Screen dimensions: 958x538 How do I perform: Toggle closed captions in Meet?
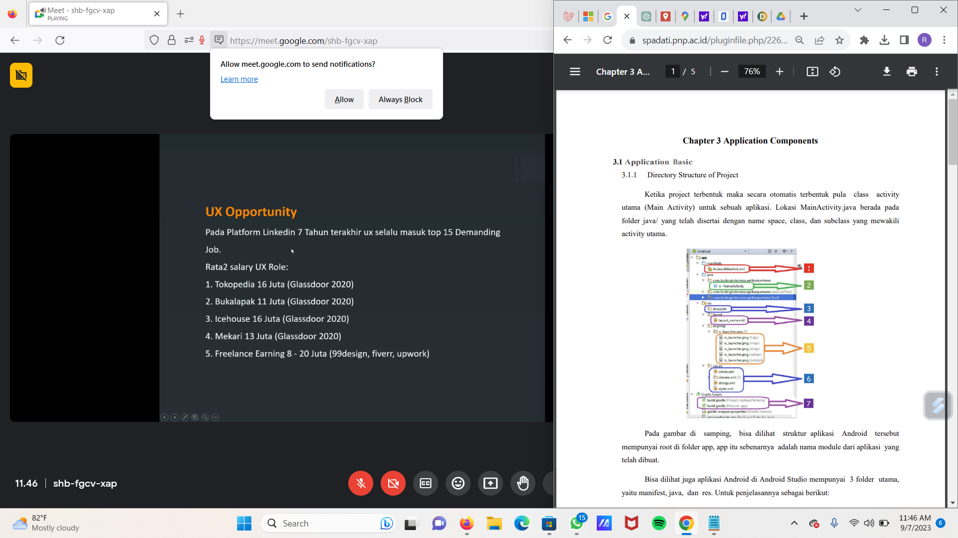point(426,483)
